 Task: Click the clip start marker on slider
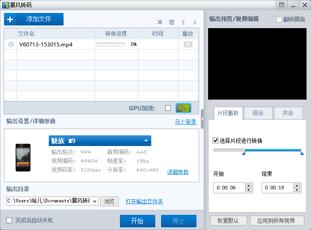pyautogui.click(x=243, y=153)
